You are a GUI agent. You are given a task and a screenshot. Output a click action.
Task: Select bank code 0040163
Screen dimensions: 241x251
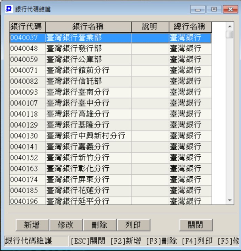pyautogui.click(x=27, y=169)
